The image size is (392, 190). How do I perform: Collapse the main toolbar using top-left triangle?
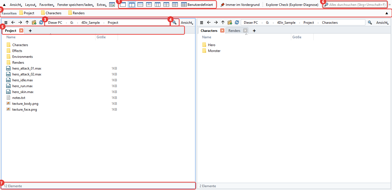(x=4, y=5)
